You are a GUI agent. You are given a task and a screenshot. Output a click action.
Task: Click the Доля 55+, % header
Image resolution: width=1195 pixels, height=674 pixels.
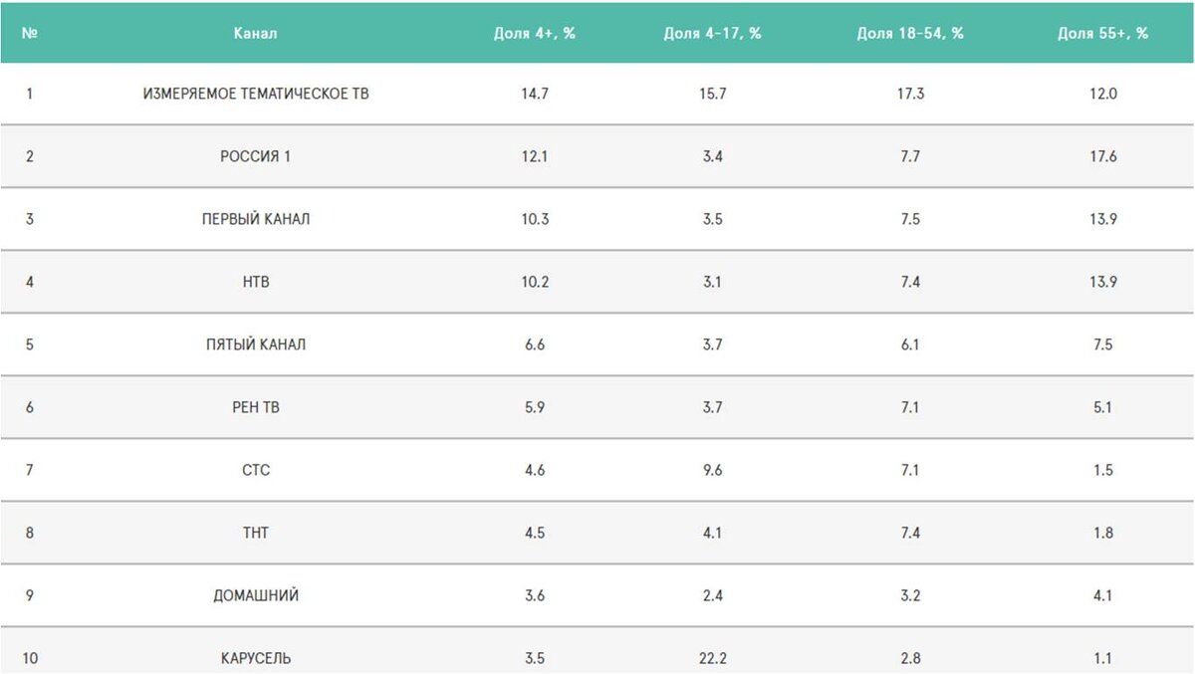point(1103,33)
